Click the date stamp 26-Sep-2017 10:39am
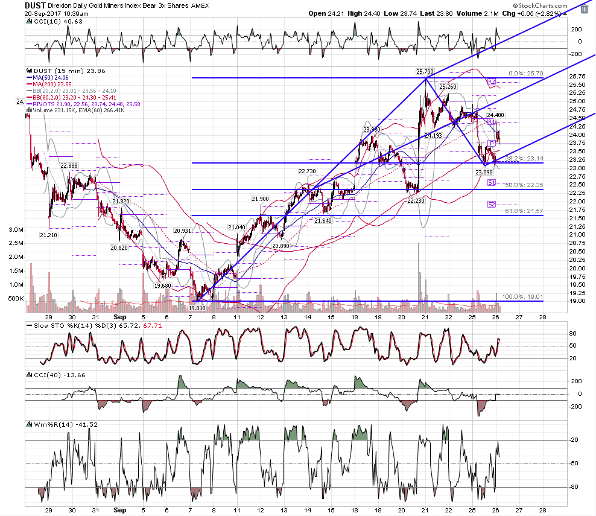Viewport: 596px width, 516px height. coord(57,14)
